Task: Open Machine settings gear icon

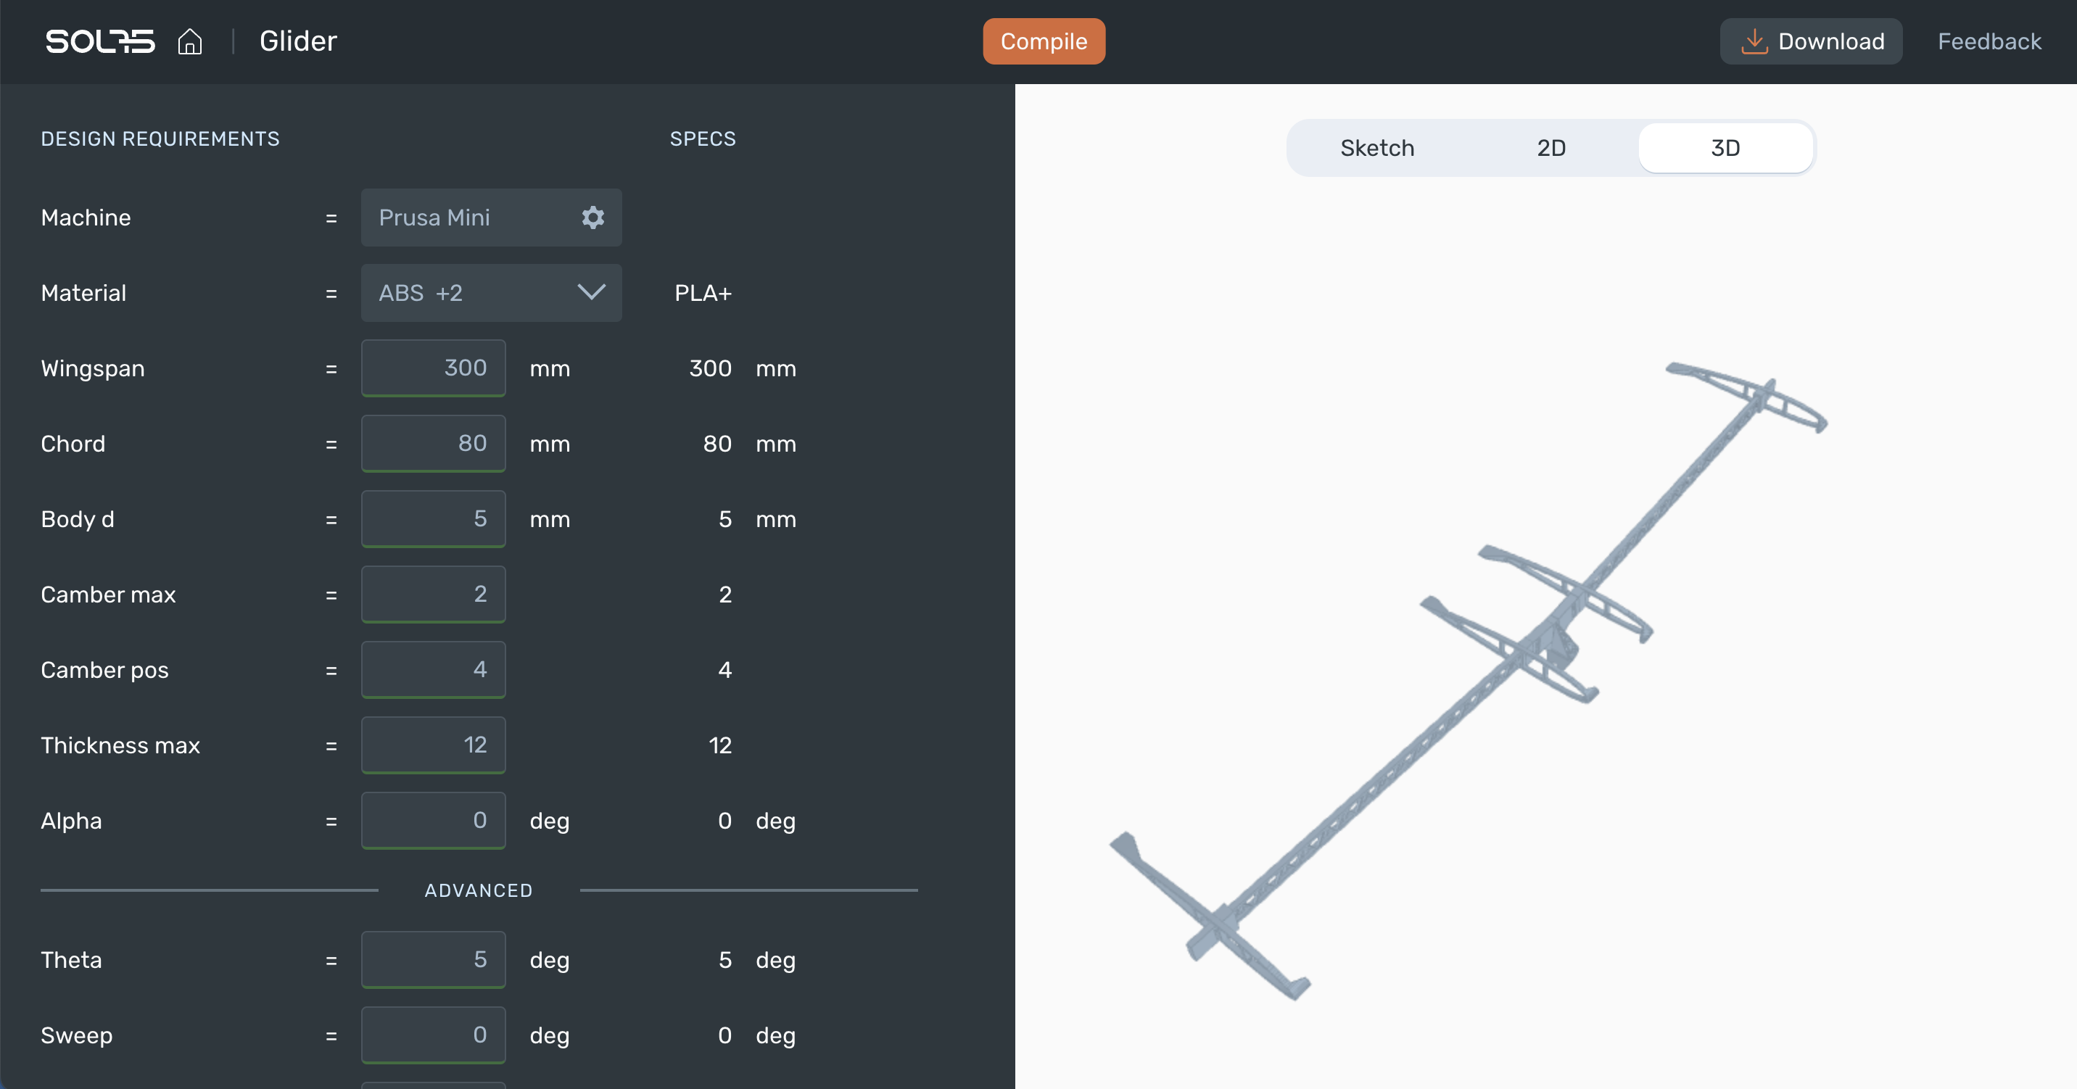Action: point(592,218)
